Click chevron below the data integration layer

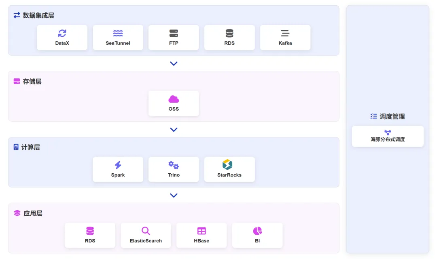pyautogui.click(x=174, y=63)
